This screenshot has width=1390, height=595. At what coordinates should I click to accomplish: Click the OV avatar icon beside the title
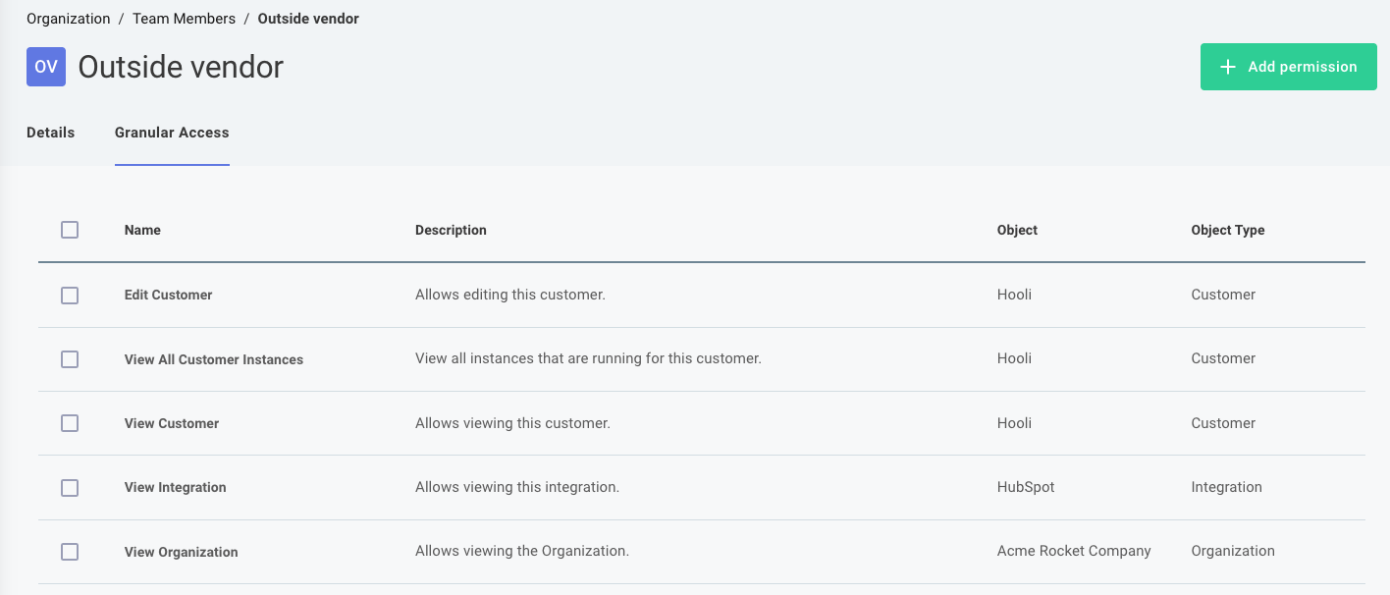(45, 67)
